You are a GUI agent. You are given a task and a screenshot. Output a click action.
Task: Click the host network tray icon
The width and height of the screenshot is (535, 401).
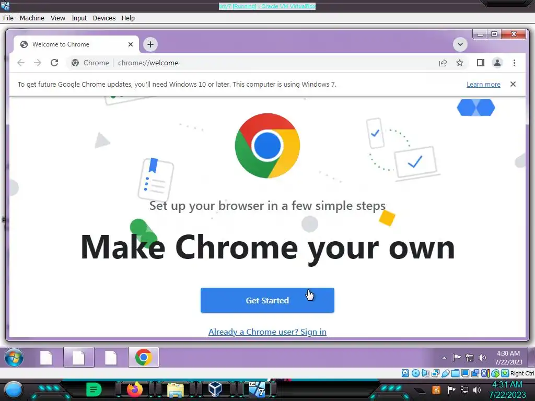click(x=464, y=390)
